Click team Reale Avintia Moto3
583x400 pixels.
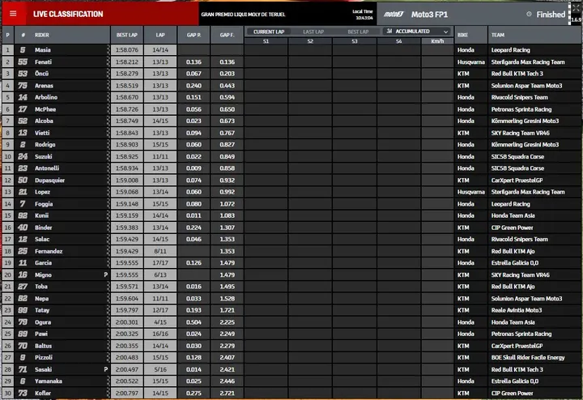click(517, 310)
